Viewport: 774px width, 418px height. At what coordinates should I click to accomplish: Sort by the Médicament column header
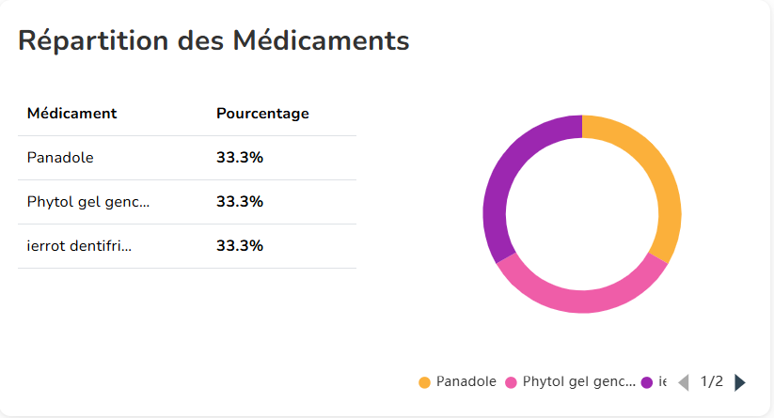(x=72, y=114)
